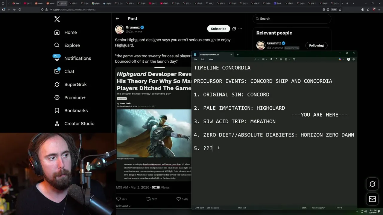Click Notepad account profile icon
The image size is (383, 215).
coord(349,59)
